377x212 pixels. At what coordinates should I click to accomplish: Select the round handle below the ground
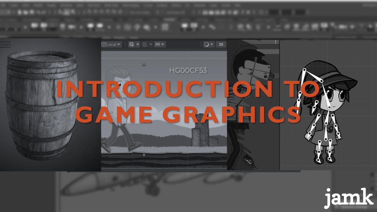coord(144,155)
